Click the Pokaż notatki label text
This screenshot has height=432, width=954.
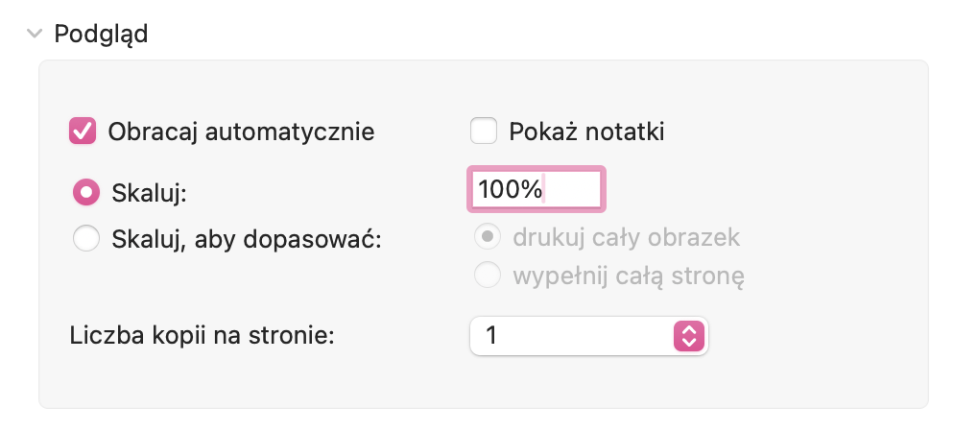pos(586,131)
